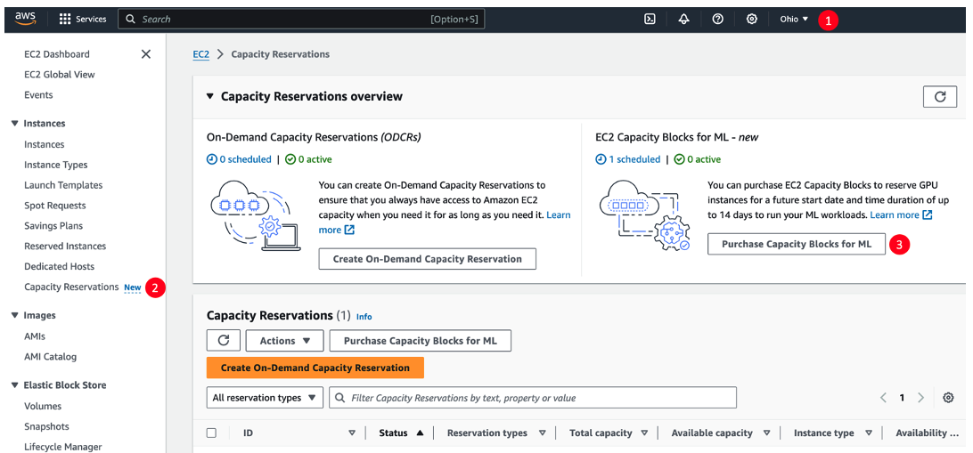
Task: Click the orange Create On-Demand Capacity Reservation button
Action: [x=315, y=368]
